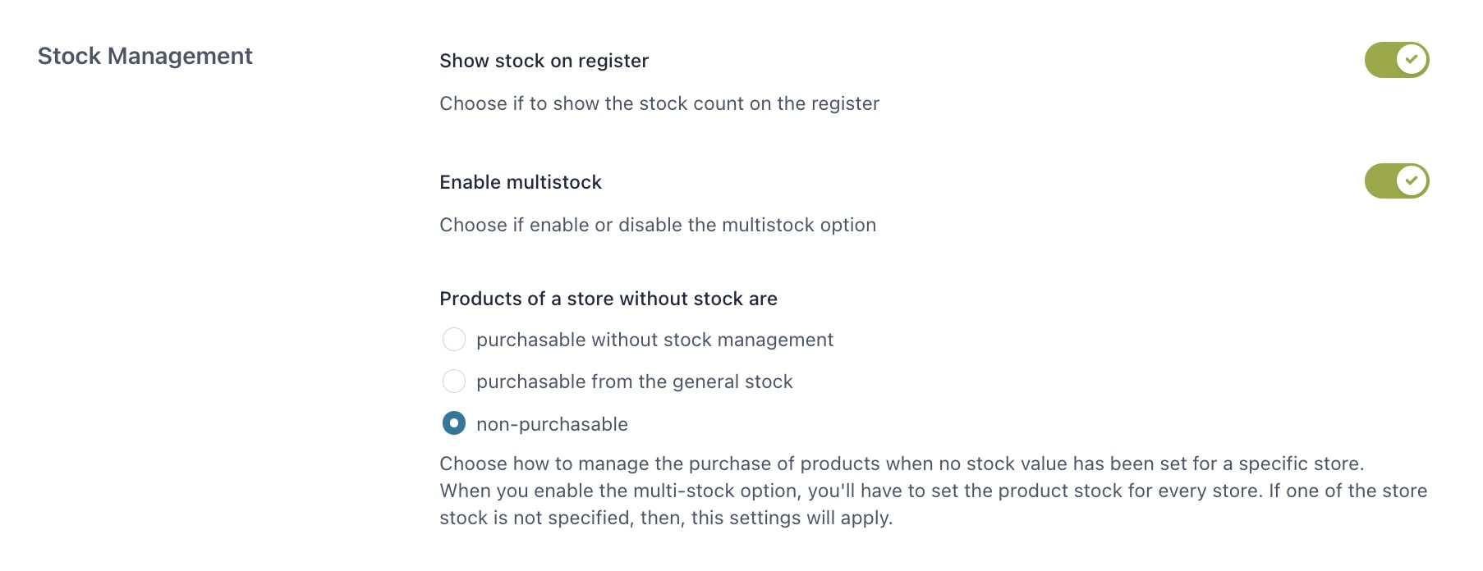Click description about enabling or disabling multistock option
Screen dimensions: 1483x571
click(658, 225)
